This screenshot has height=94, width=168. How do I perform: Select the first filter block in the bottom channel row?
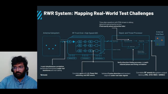[x=80, y=51]
